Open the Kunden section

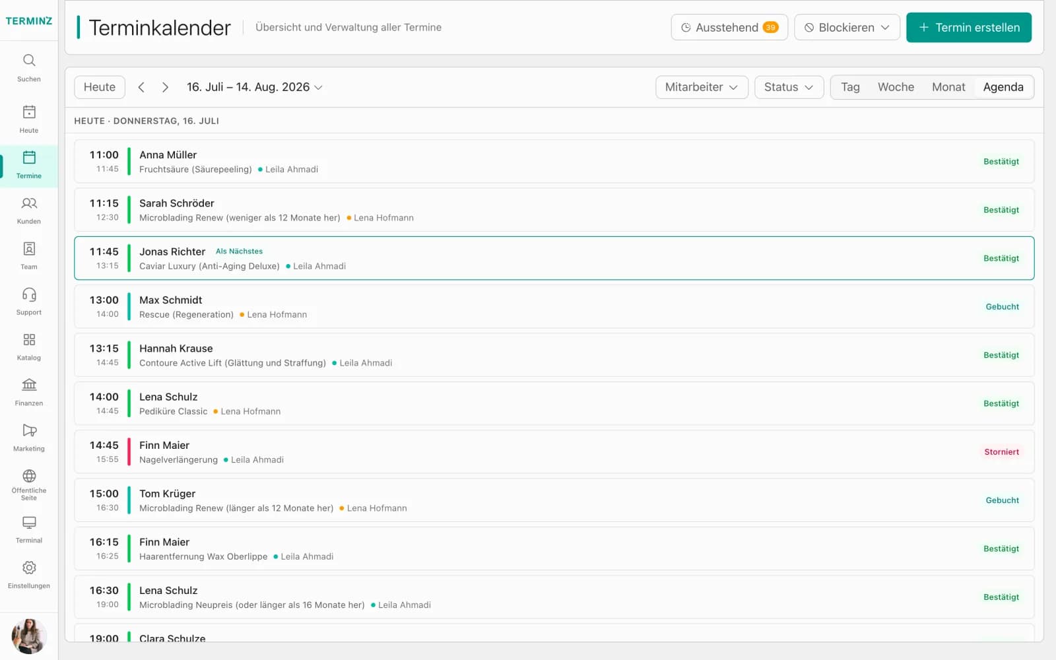[29, 211]
